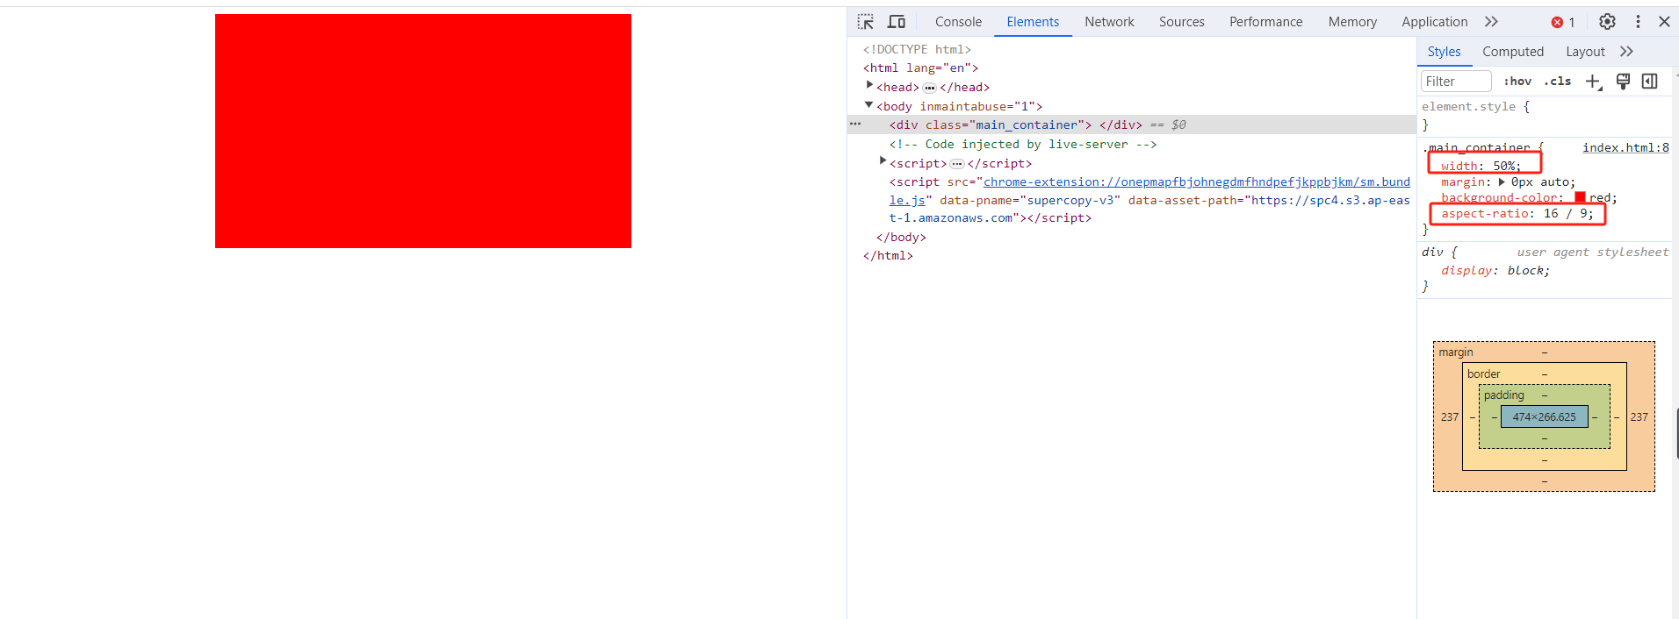Expand the head element node
Screen dimensions: 1679x619
[x=869, y=85]
